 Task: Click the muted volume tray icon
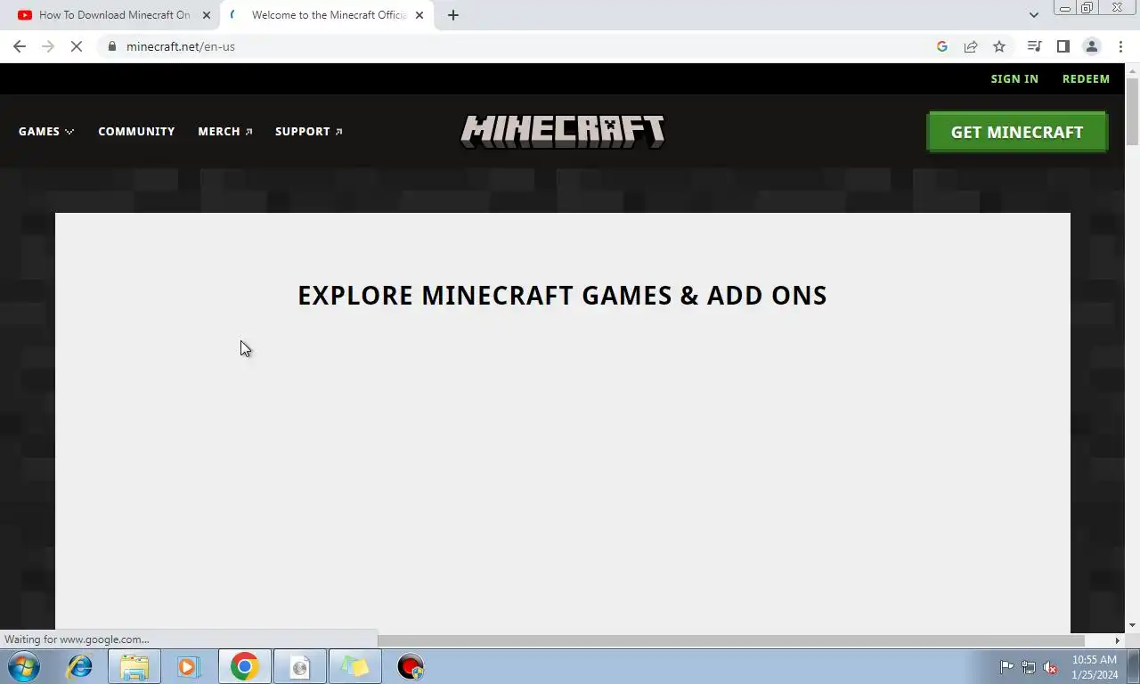click(1050, 667)
